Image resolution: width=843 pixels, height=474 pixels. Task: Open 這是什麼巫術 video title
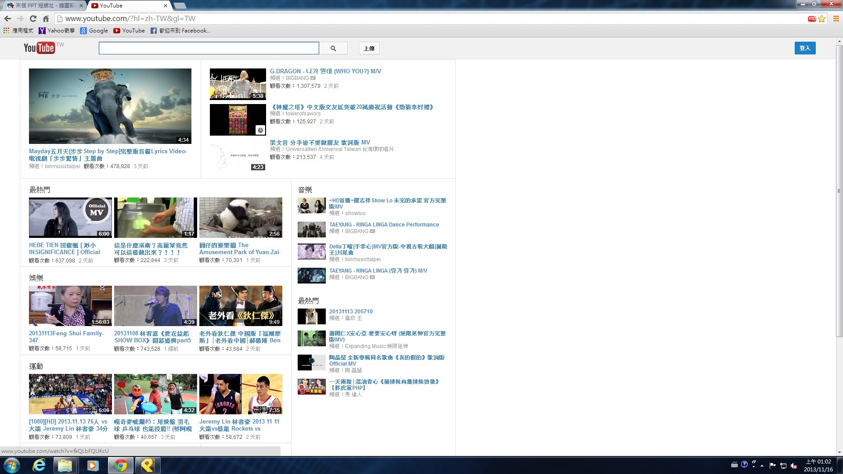tap(151, 249)
